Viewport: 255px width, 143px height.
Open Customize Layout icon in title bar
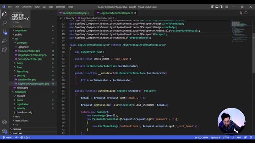(227, 7)
